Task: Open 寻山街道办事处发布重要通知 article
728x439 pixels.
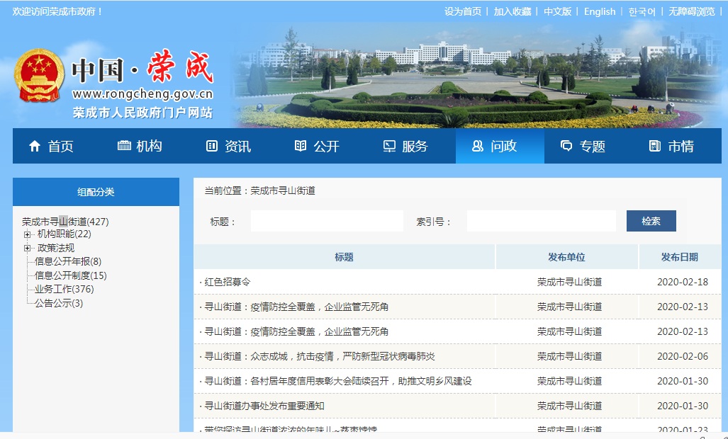Action: pos(264,406)
